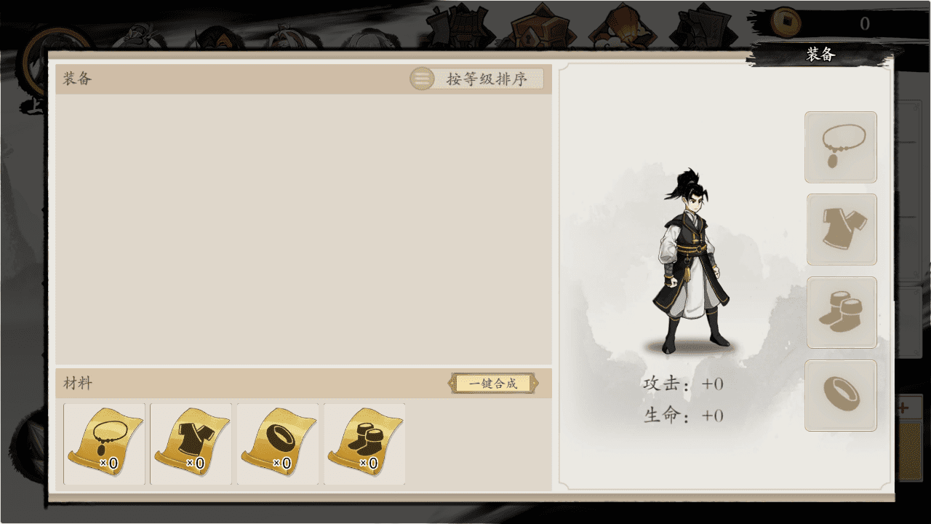Open the 按等级排序 sort option
Screen dimensions: 931x524
[486, 79]
